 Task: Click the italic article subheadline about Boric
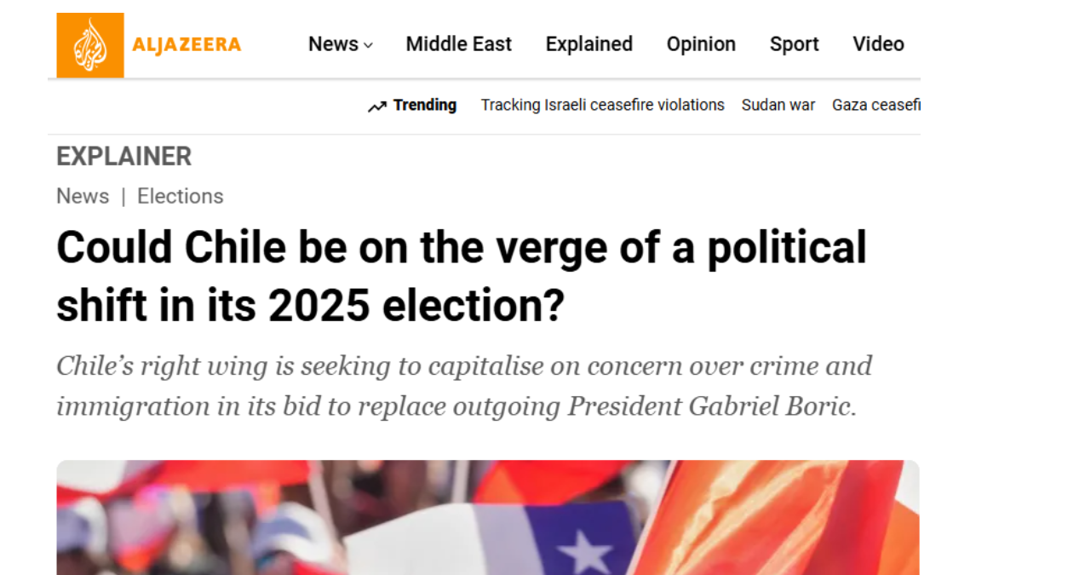[464, 386]
